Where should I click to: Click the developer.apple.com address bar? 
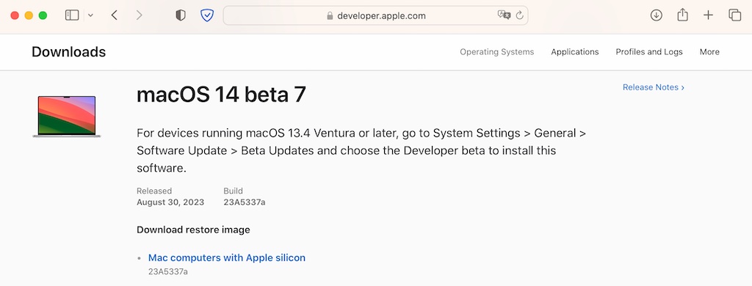(375, 15)
